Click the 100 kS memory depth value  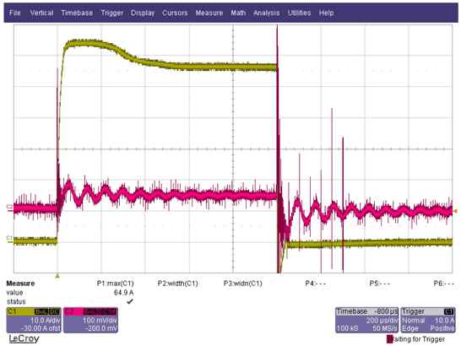coord(347,328)
